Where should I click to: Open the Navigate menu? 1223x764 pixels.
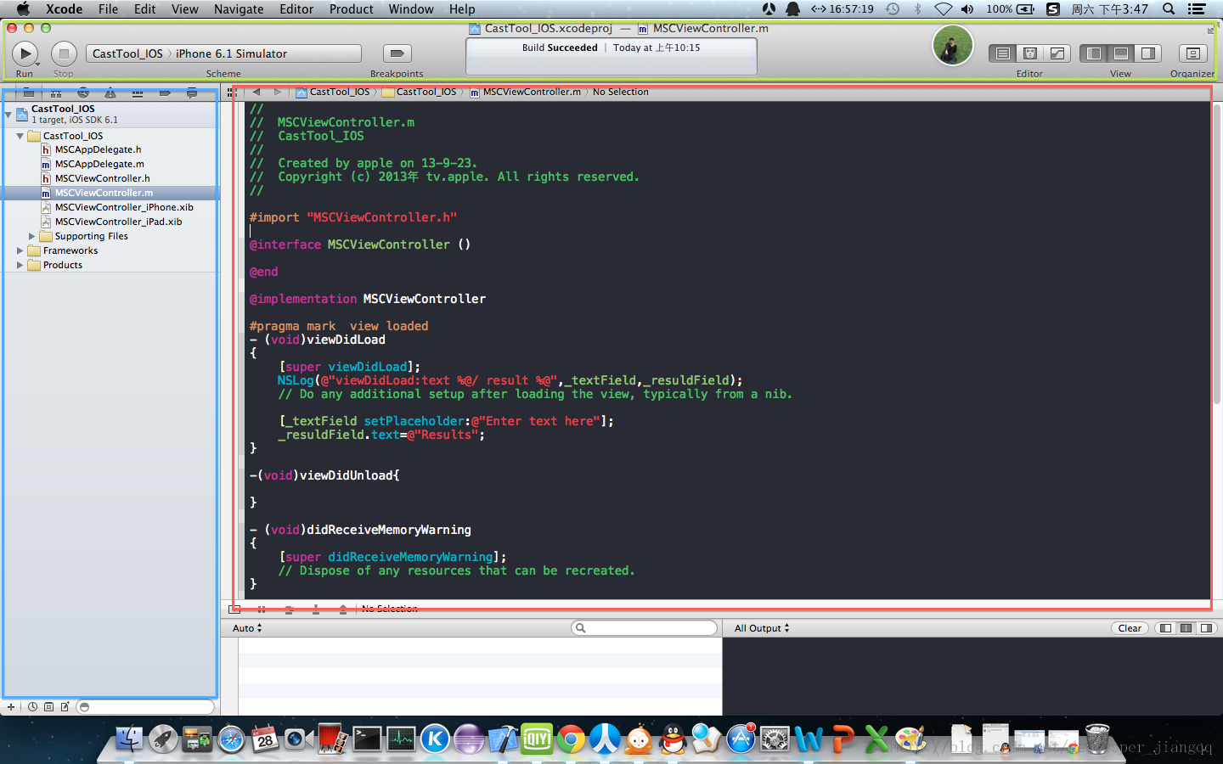(x=239, y=9)
